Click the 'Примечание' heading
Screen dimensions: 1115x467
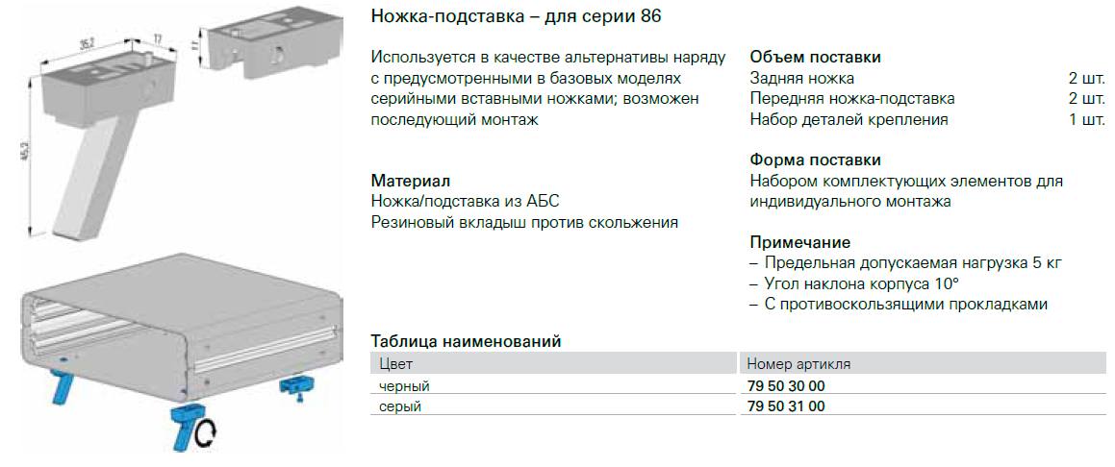click(799, 242)
